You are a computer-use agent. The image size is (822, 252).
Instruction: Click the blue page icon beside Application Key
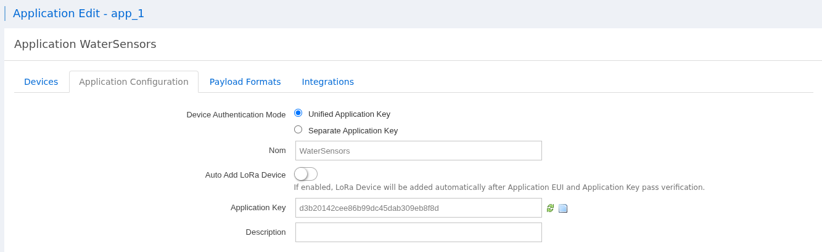pos(563,208)
